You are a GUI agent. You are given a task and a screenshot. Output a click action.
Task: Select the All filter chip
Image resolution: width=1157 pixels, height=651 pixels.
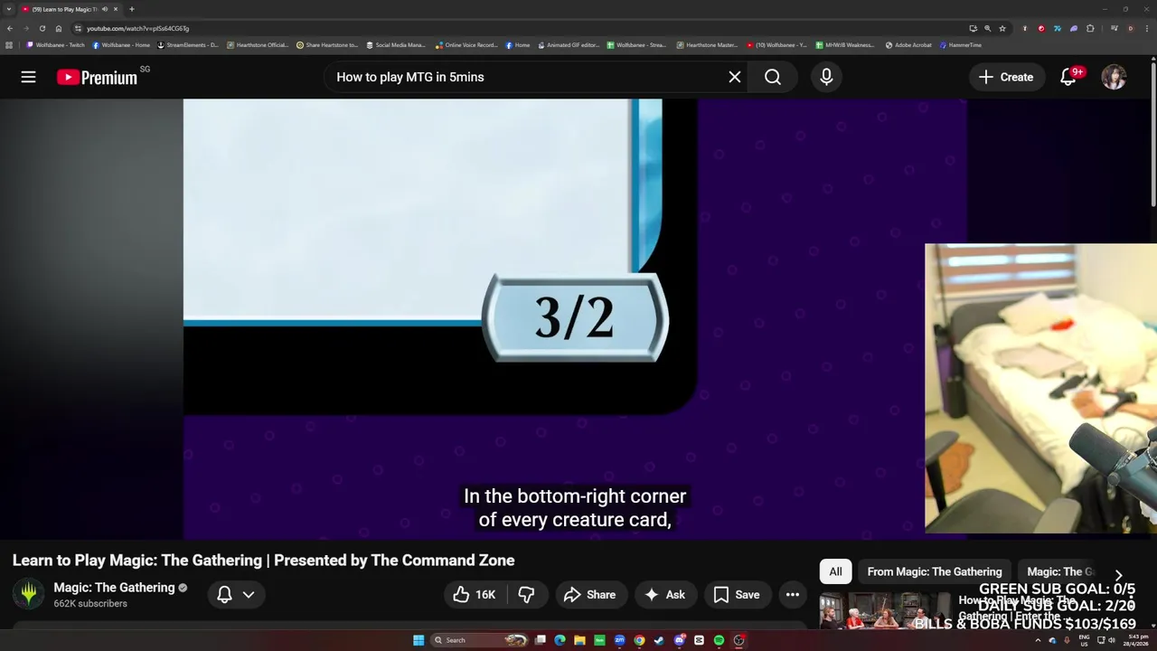click(x=835, y=571)
